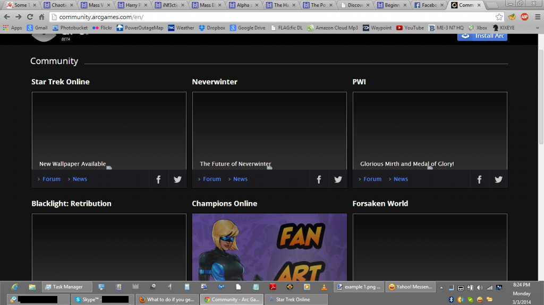Open Skype taskbar button
The image size is (544, 305).
point(103,300)
